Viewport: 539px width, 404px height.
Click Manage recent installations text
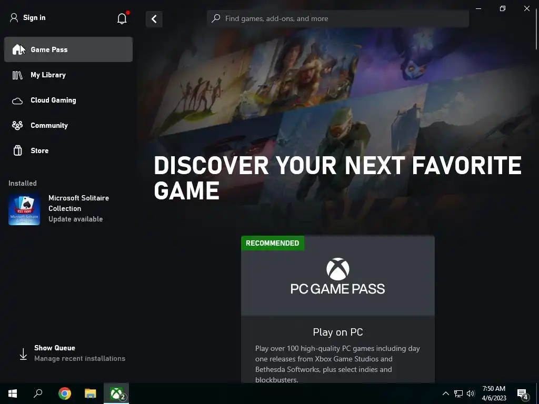click(x=80, y=358)
